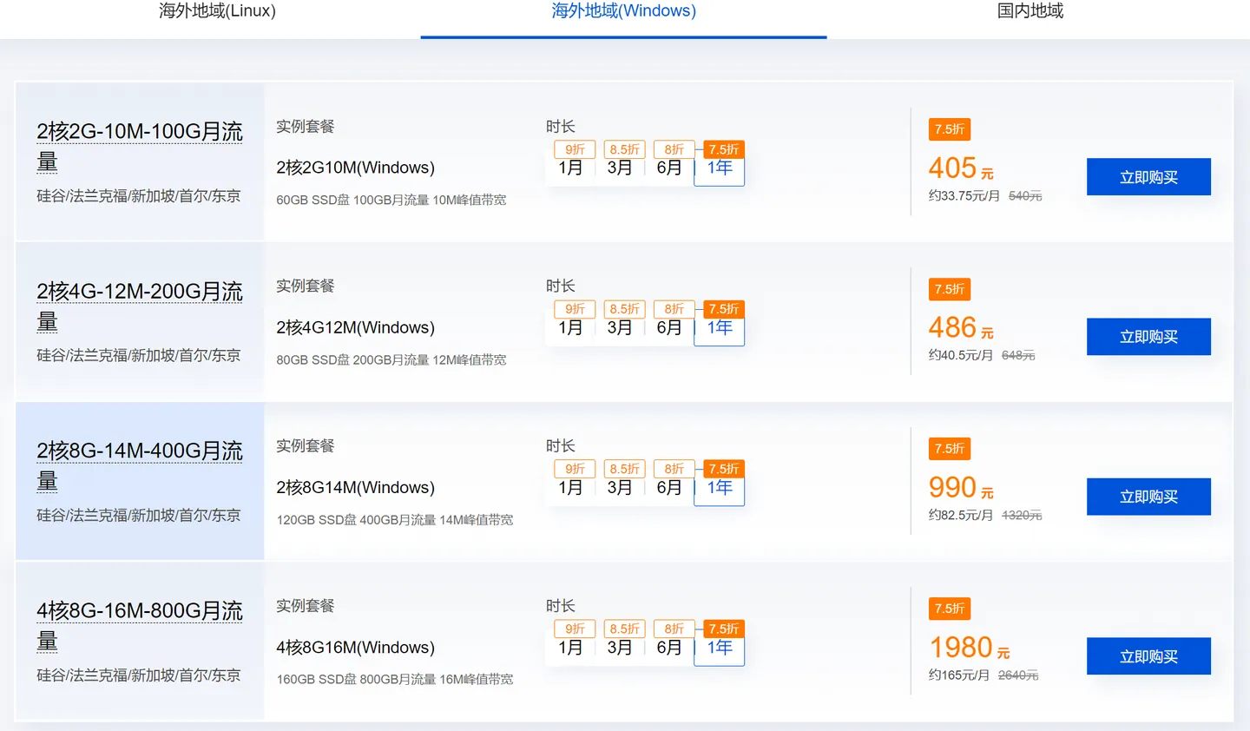The height and width of the screenshot is (731, 1250).
Task: Click the 约33.75元/月 monthly price
Action: point(964,196)
